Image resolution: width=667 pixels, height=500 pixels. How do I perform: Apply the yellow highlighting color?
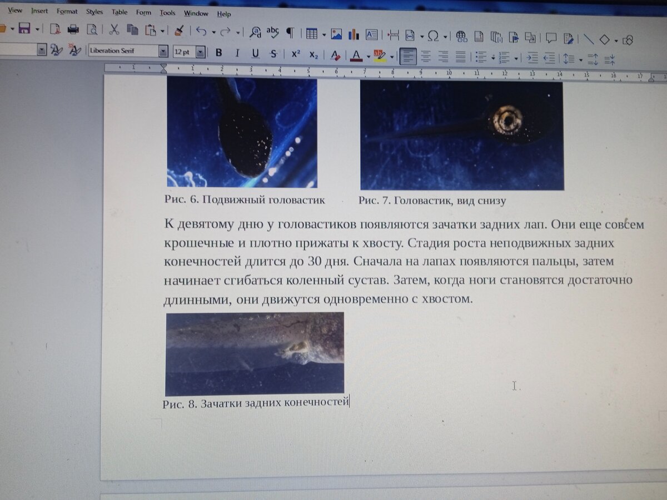(x=380, y=56)
